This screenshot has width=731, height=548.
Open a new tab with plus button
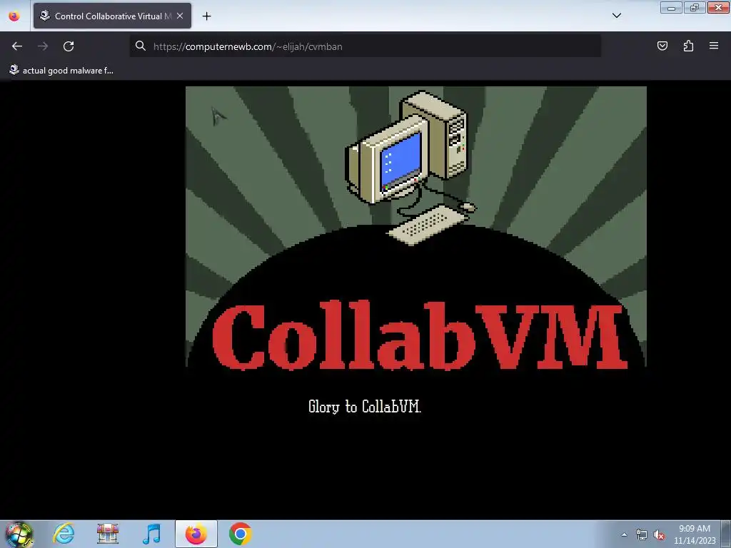(x=206, y=16)
